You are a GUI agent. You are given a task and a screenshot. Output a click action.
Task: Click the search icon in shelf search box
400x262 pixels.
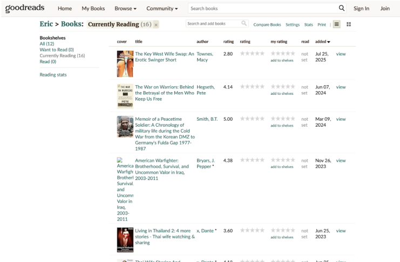tap(244, 24)
